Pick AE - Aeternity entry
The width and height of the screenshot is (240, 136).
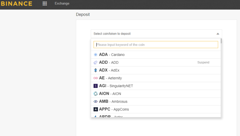[156, 78]
